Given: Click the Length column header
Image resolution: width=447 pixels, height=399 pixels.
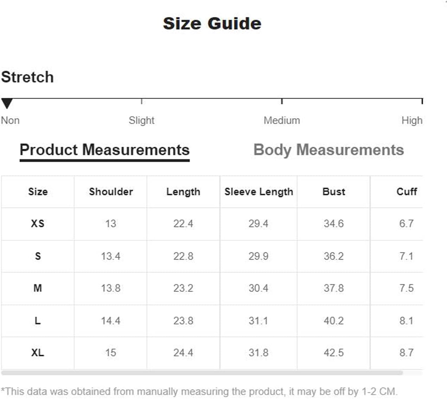Looking at the screenshot, I should coord(183,192).
